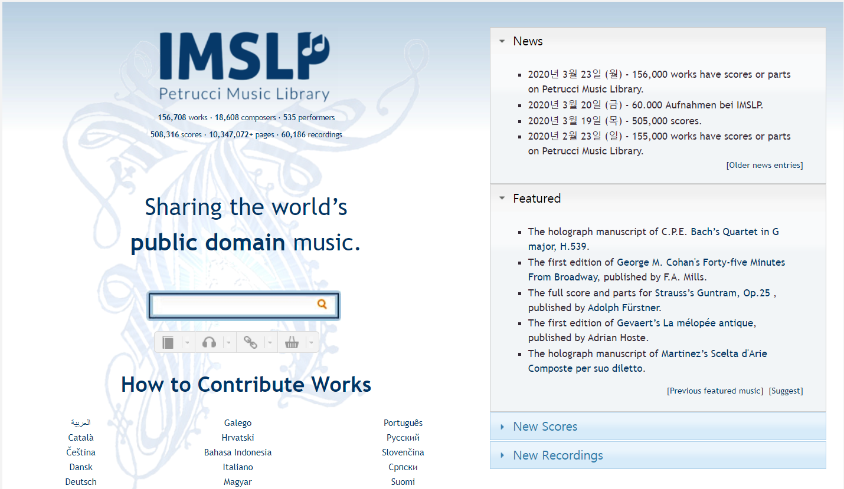Click the 508,316 scores statistic
This screenshot has width=844, height=489.
pos(176,135)
